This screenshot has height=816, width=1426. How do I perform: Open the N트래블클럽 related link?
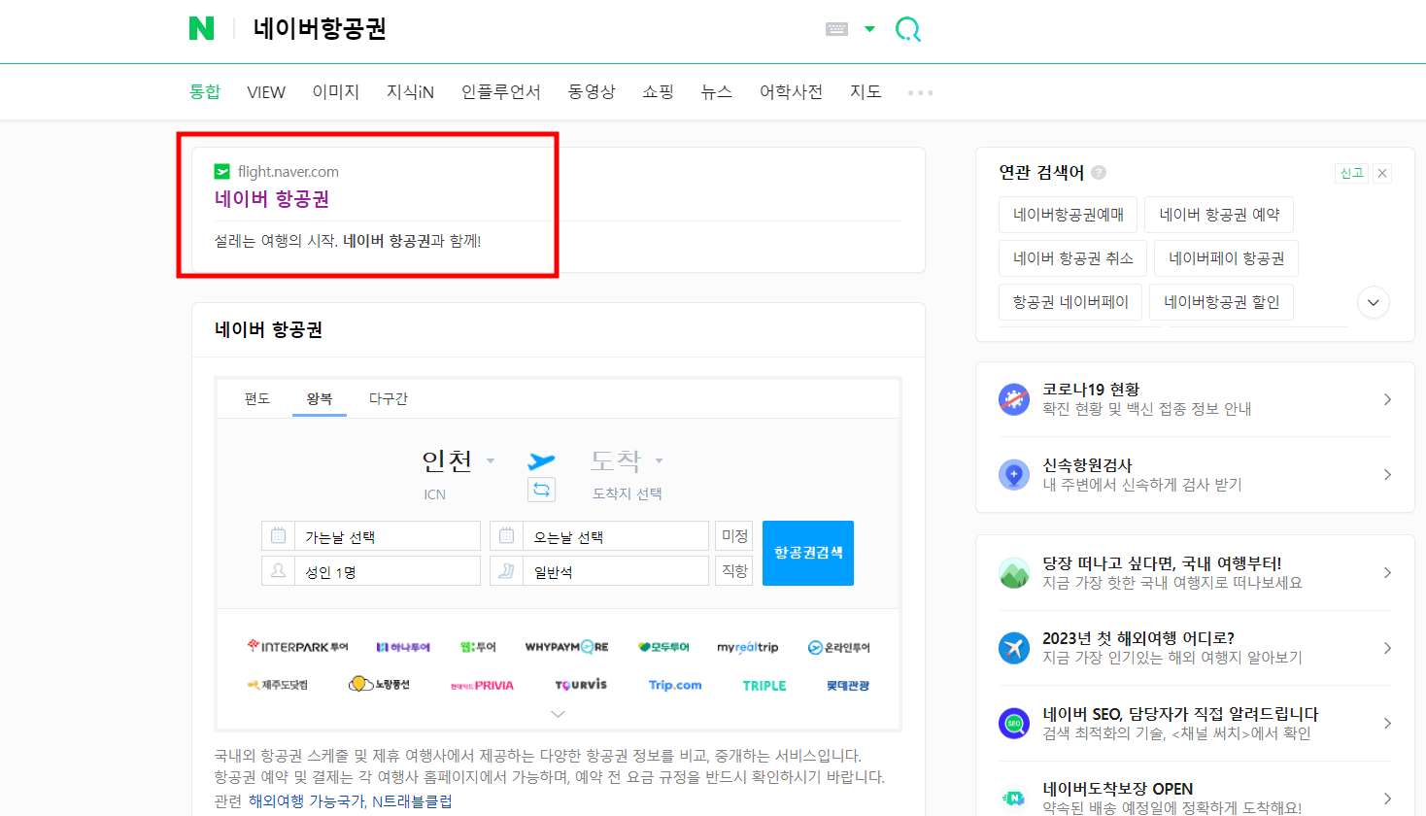(x=412, y=801)
